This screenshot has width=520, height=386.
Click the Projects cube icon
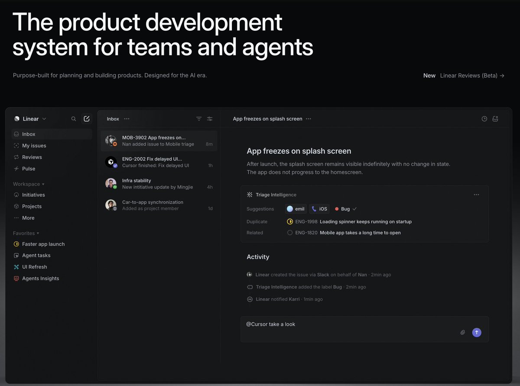click(x=16, y=206)
